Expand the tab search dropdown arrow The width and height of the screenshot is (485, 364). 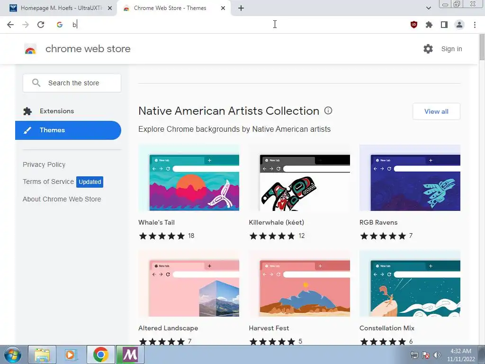[x=428, y=8]
